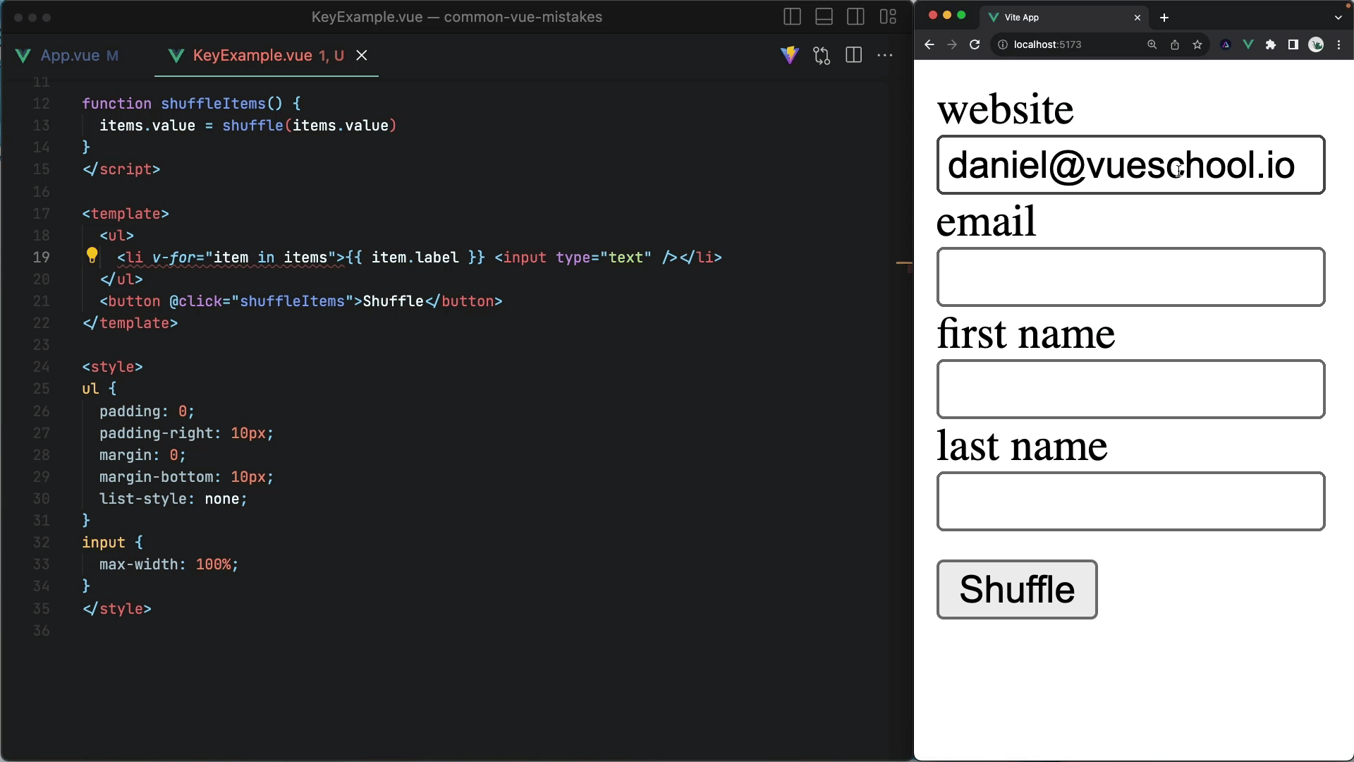1354x762 pixels.
Task: Open browser extensions puzzle icon
Action: pyautogui.click(x=1271, y=44)
